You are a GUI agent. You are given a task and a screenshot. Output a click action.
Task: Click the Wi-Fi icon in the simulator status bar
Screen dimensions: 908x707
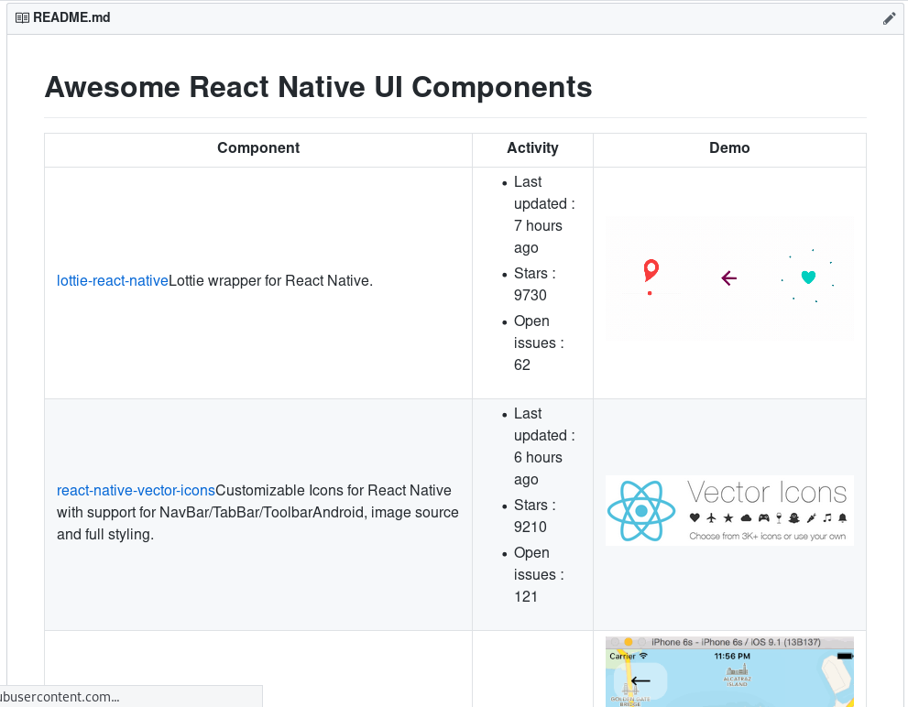642,656
